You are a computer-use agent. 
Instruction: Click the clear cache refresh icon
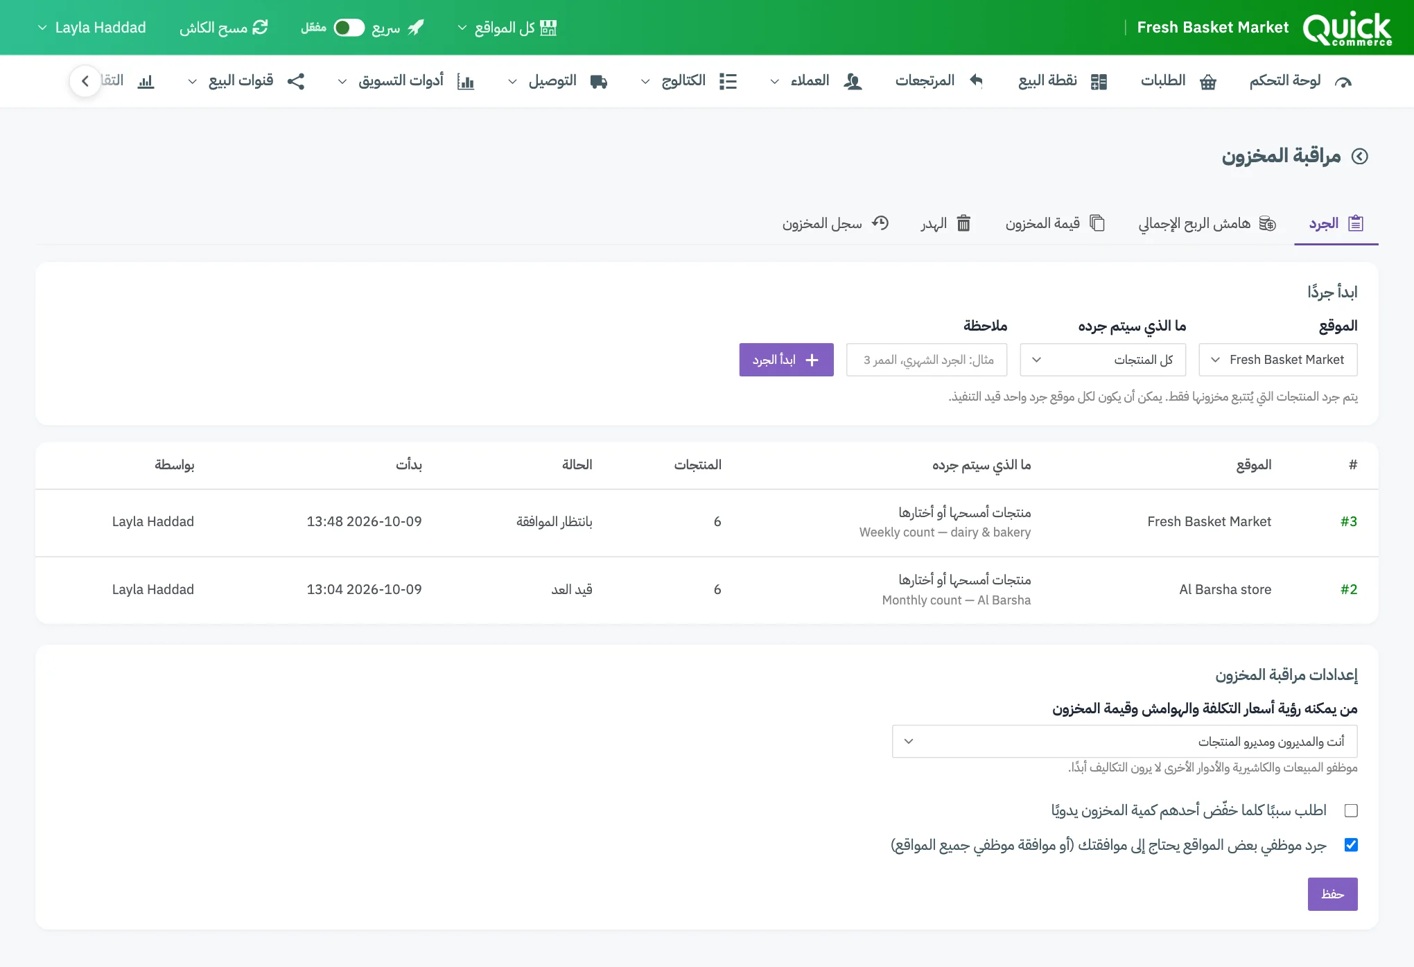[x=260, y=27]
